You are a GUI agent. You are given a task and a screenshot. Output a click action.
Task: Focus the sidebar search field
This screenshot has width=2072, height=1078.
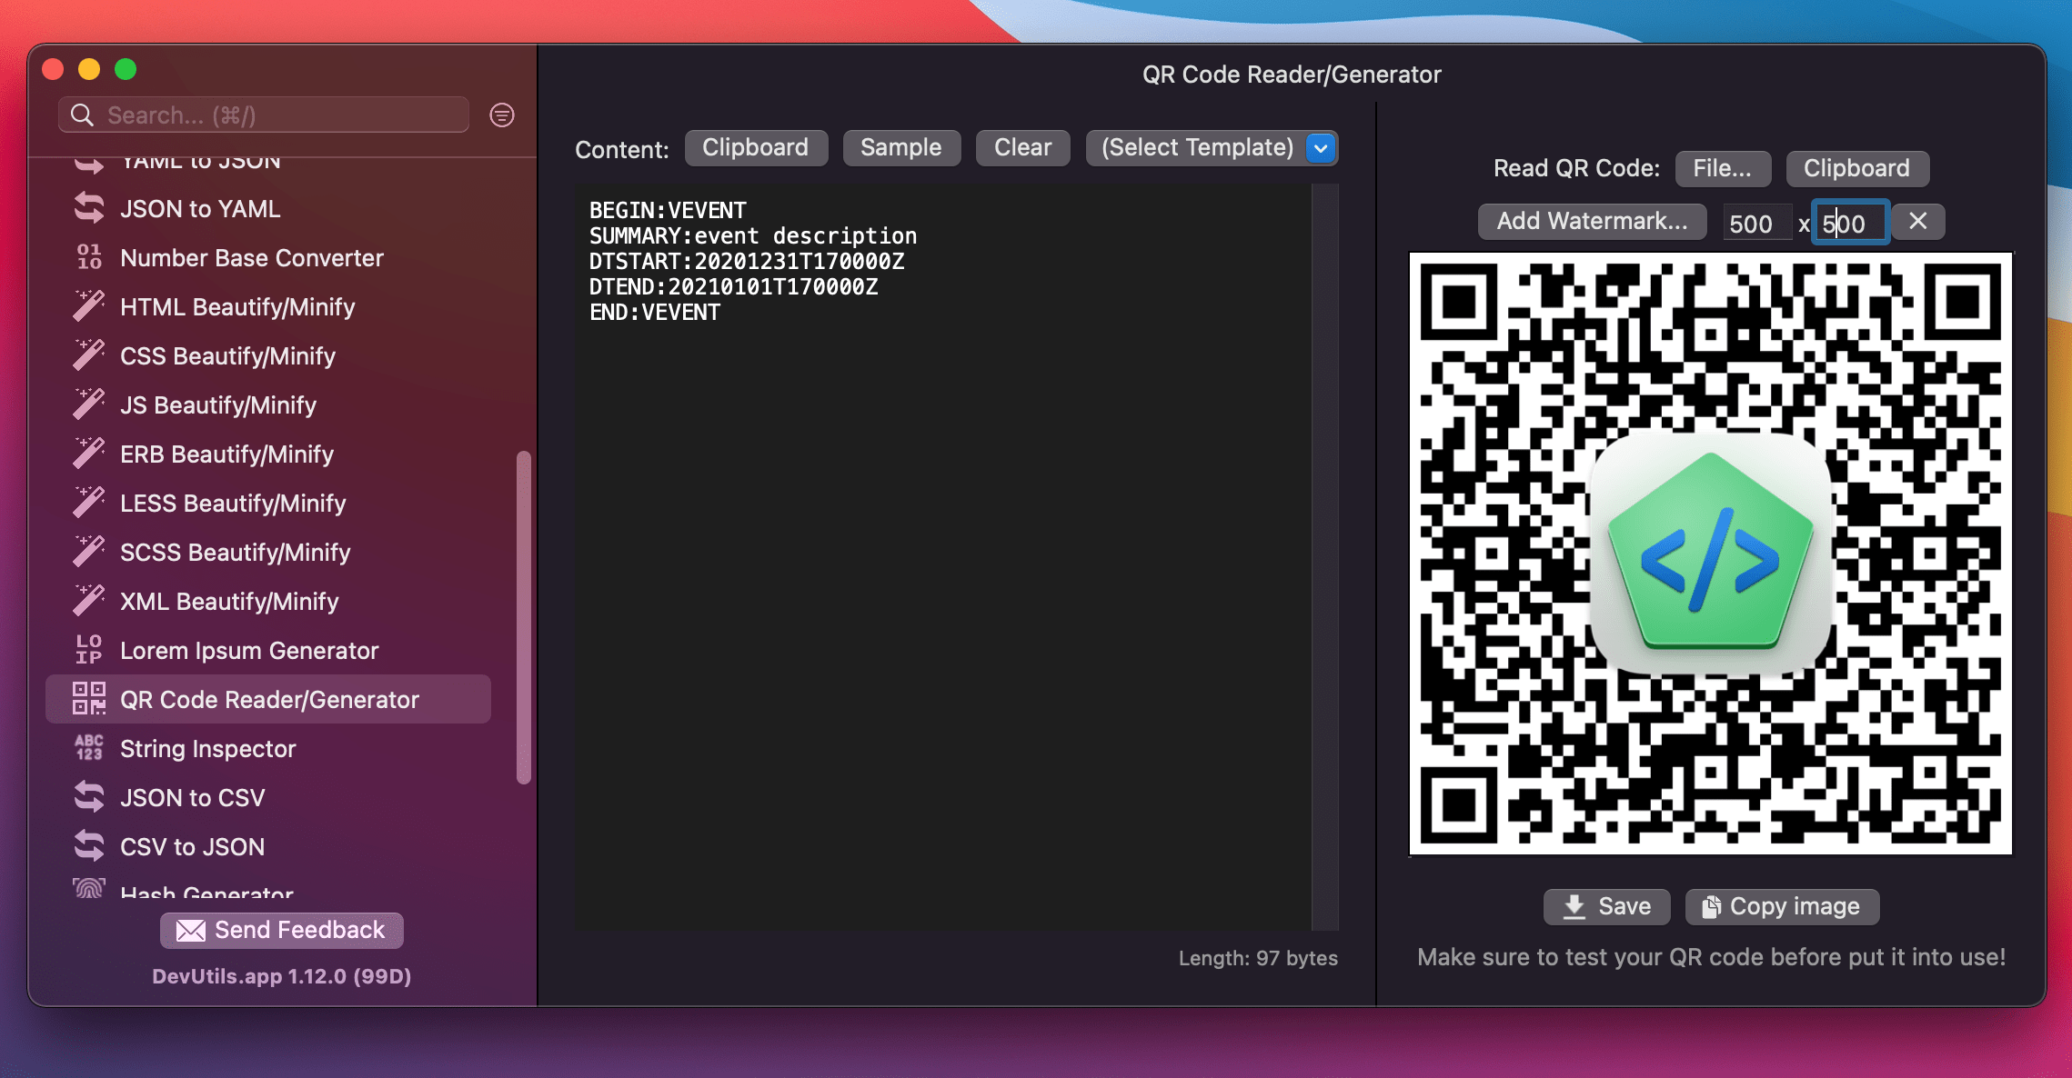pyautogui.click(x=264, y=115)
